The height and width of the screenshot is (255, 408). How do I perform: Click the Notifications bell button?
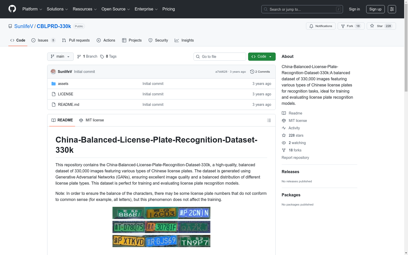321,26
